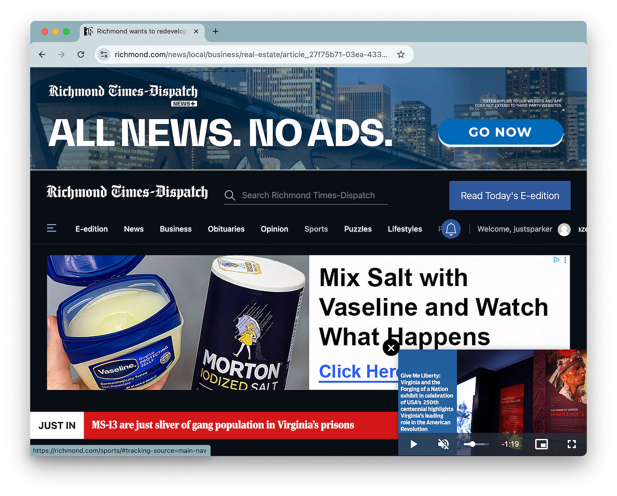The image size is (617, 496).
Task: Open site information icon in address bar
Action: coord(104,55)
